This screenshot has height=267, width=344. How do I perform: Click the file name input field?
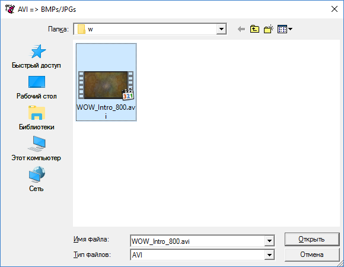[x=198, y=241]
